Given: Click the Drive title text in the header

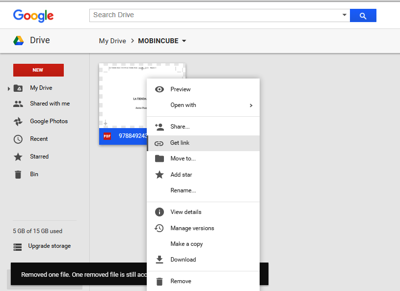Looking at the screenshot, I should click(40, 40).
